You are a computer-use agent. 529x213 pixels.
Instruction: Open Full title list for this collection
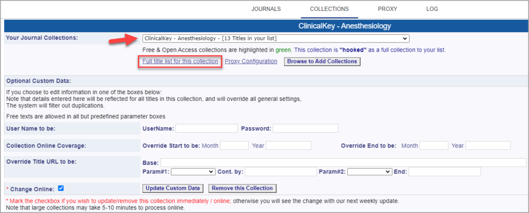pyautogui.click(x=180, y=62)
